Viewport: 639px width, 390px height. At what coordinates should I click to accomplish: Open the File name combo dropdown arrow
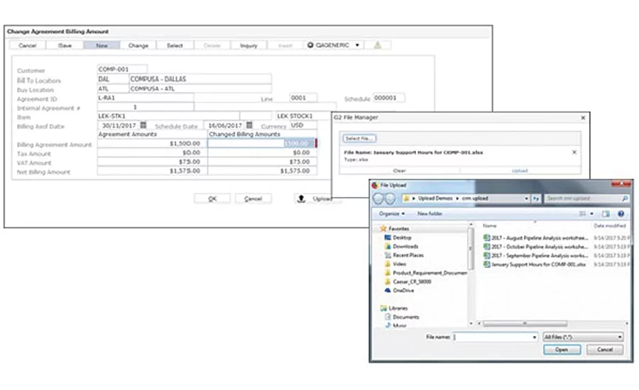point(534,338)
